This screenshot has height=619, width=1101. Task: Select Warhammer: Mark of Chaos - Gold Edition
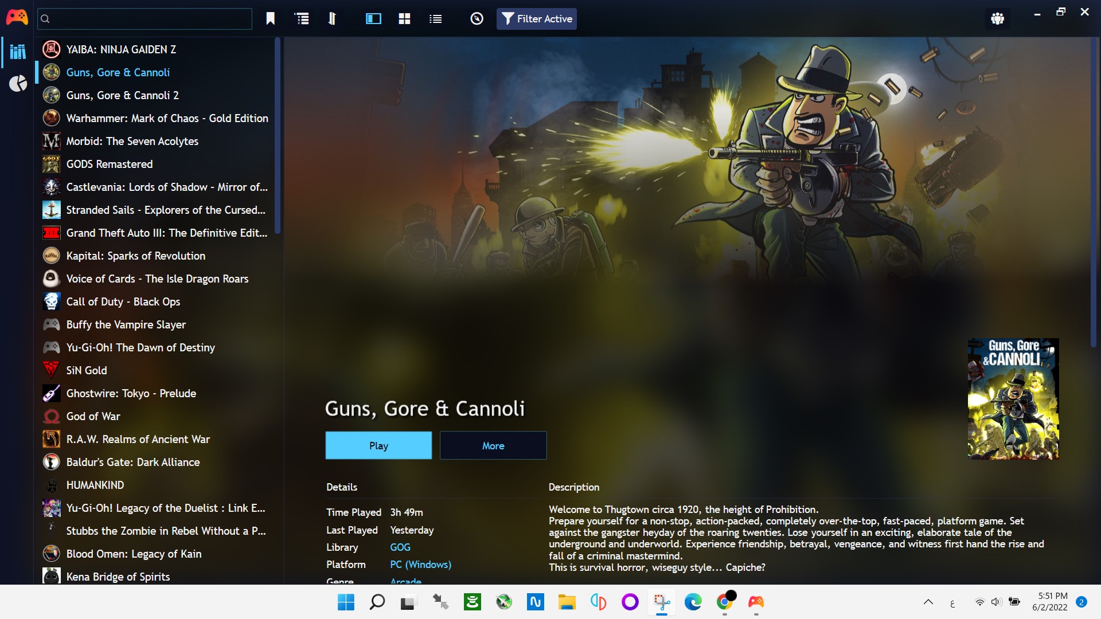click(x=155, y=118)
